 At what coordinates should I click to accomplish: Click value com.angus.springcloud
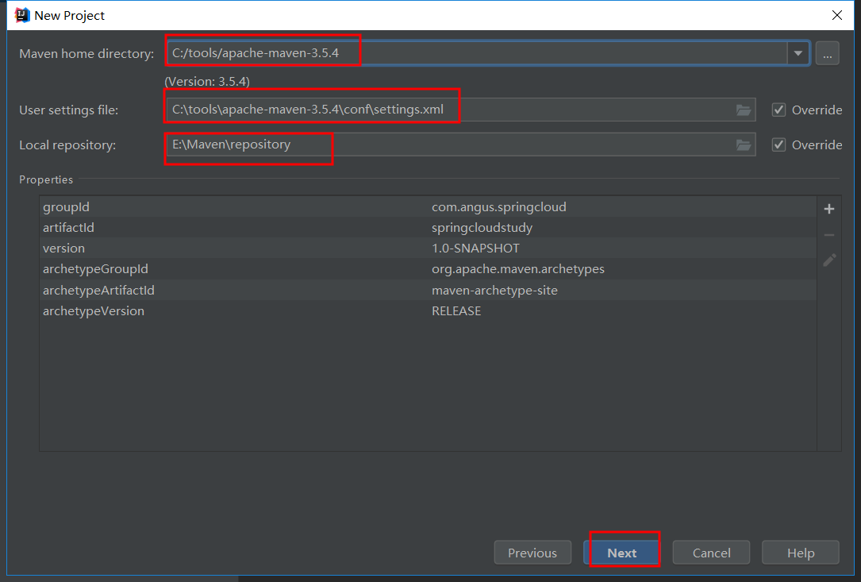click(x=498, y=207)
